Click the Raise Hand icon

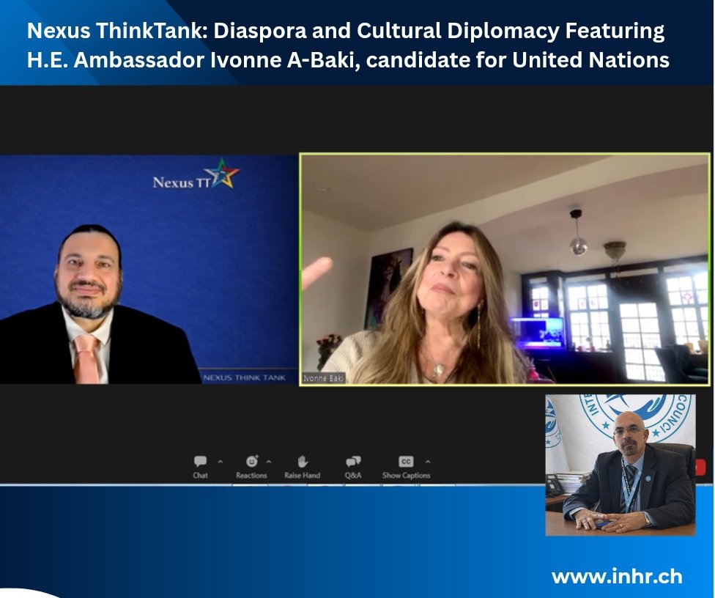coord(302,462)
